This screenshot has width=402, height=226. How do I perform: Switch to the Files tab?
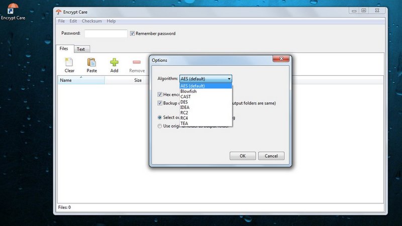pyautogui.click(x=64, y=48)
